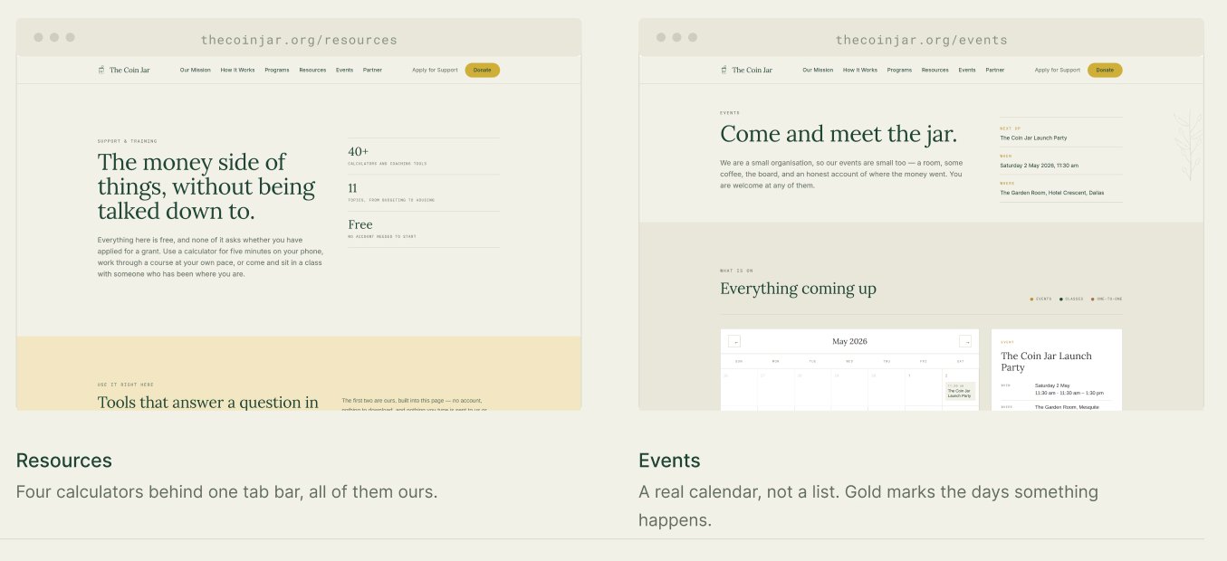Click the Donate button in the Resources preview
This screenshot has width=1227, height=561.
pos(483,70)
